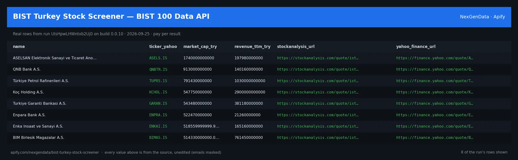Select revenue value 165160000000

pos(249,126)
